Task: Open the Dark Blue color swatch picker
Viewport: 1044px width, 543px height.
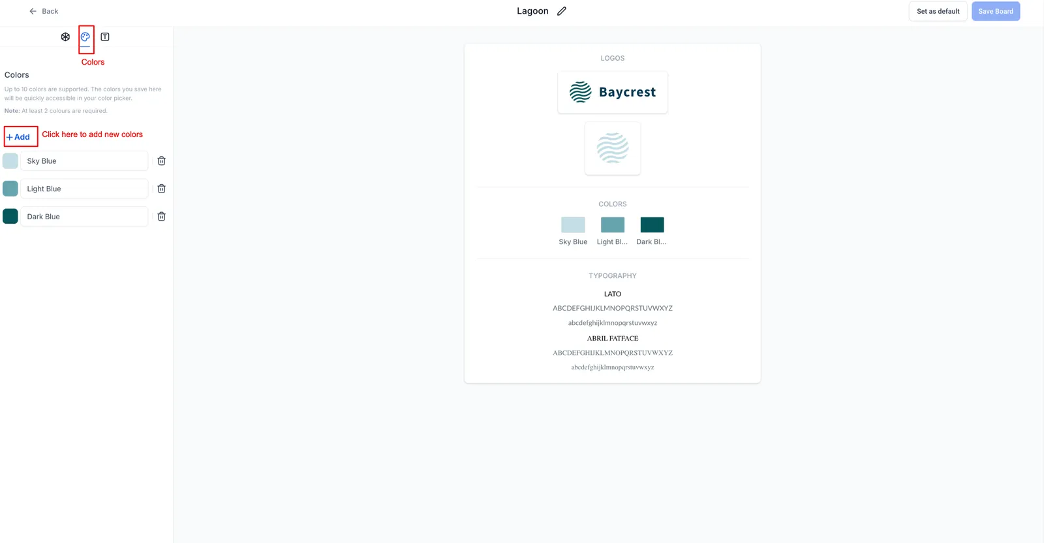Action: [x=10, y=216]
